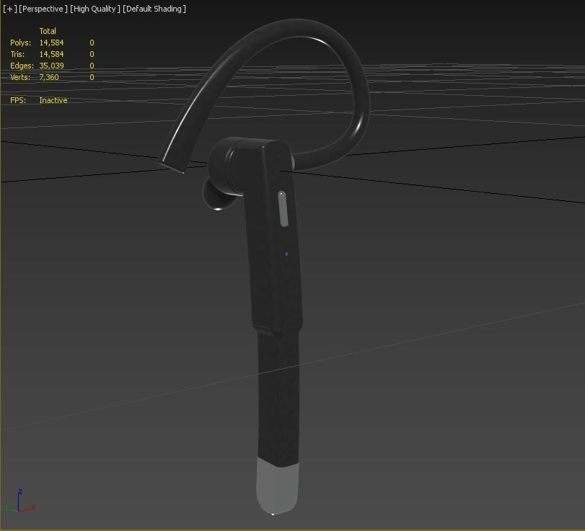This screenshot has height=531, width=585.
Task: Click the Edges count value 35,039
Action: point(51,66)
